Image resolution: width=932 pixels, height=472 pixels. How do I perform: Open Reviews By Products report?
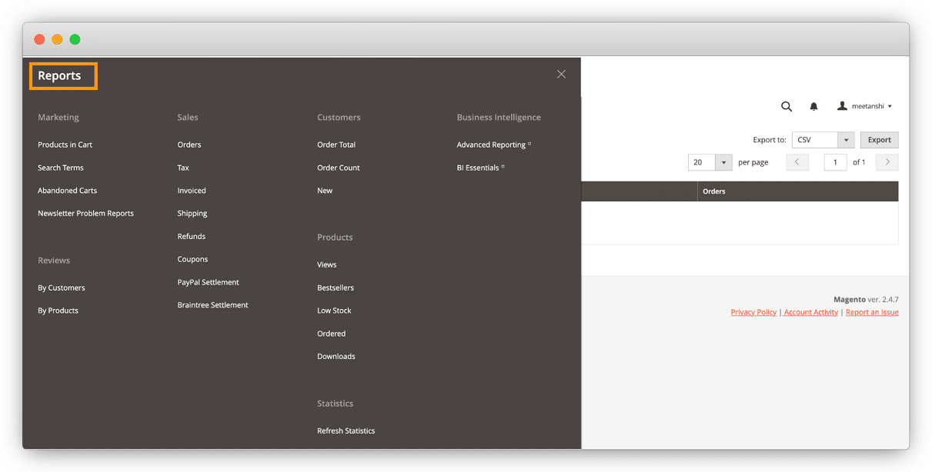point(58,311)
